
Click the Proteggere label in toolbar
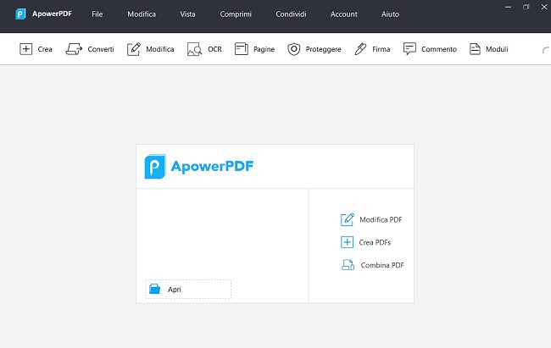(323, 49)
